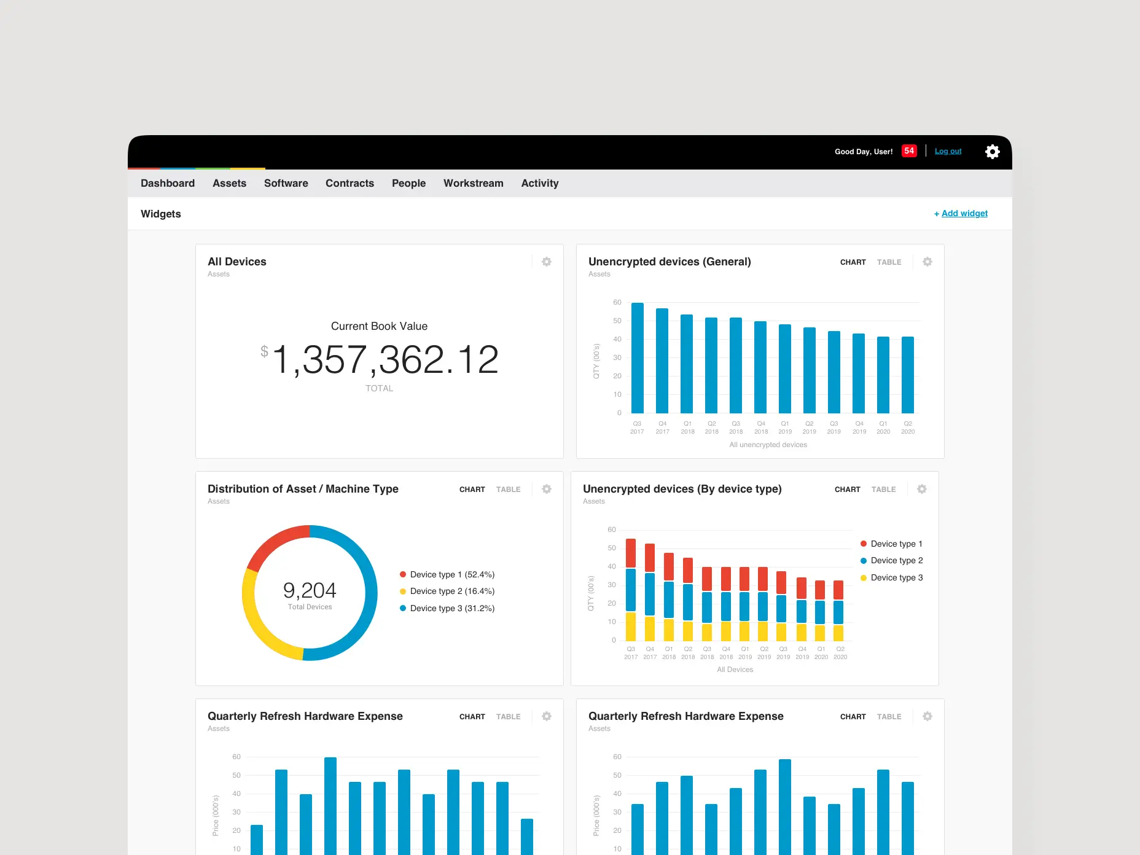The width and height of the screenshot is (1140, 855).
Task: Open settings for Unencrypted devices (General) widget
Action: coord(927,262)
